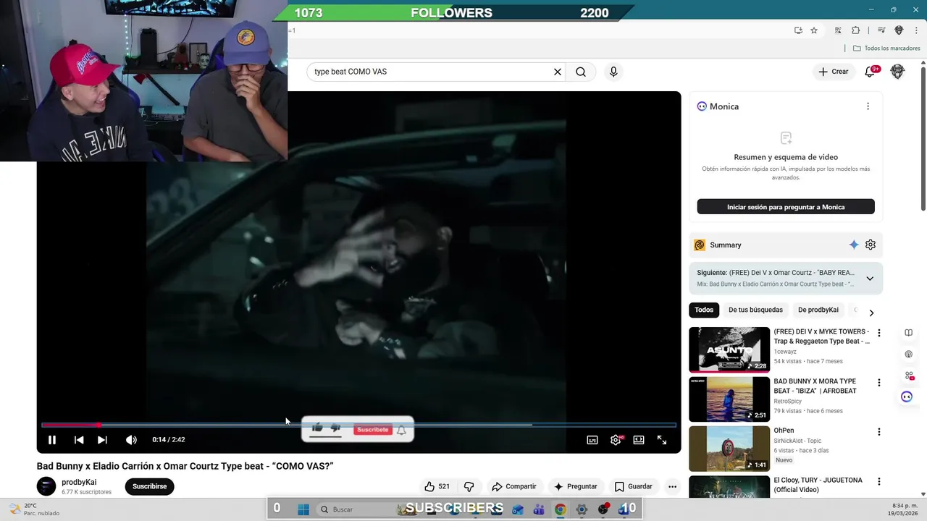Viewport: 927px width, 521px height.
Task: Show more filter chips arrow
Action: click(x=871, y=313)
